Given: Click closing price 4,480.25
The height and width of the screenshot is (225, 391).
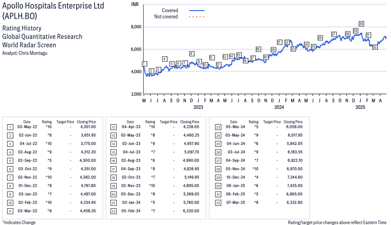Looking at the screenshot, I should [191, 135].
